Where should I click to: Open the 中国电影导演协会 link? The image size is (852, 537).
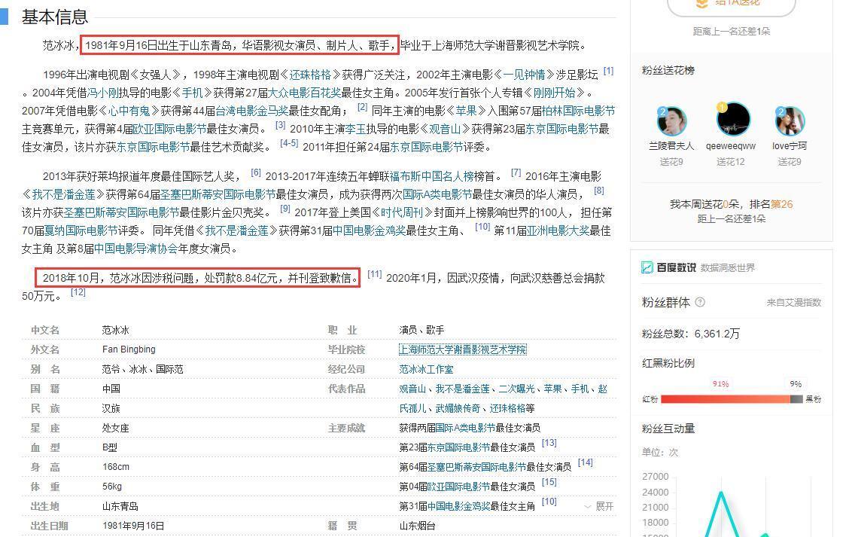[x=135, y=249]
